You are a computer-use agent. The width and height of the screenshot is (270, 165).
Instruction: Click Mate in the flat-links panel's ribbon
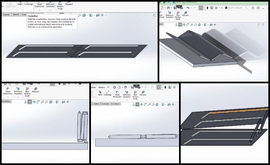point(100,93)
